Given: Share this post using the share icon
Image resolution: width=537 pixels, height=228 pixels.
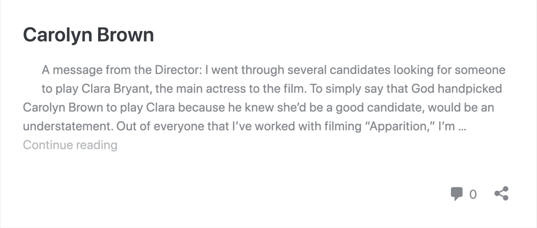Looking at the screenshot, I should pos(501,194).
